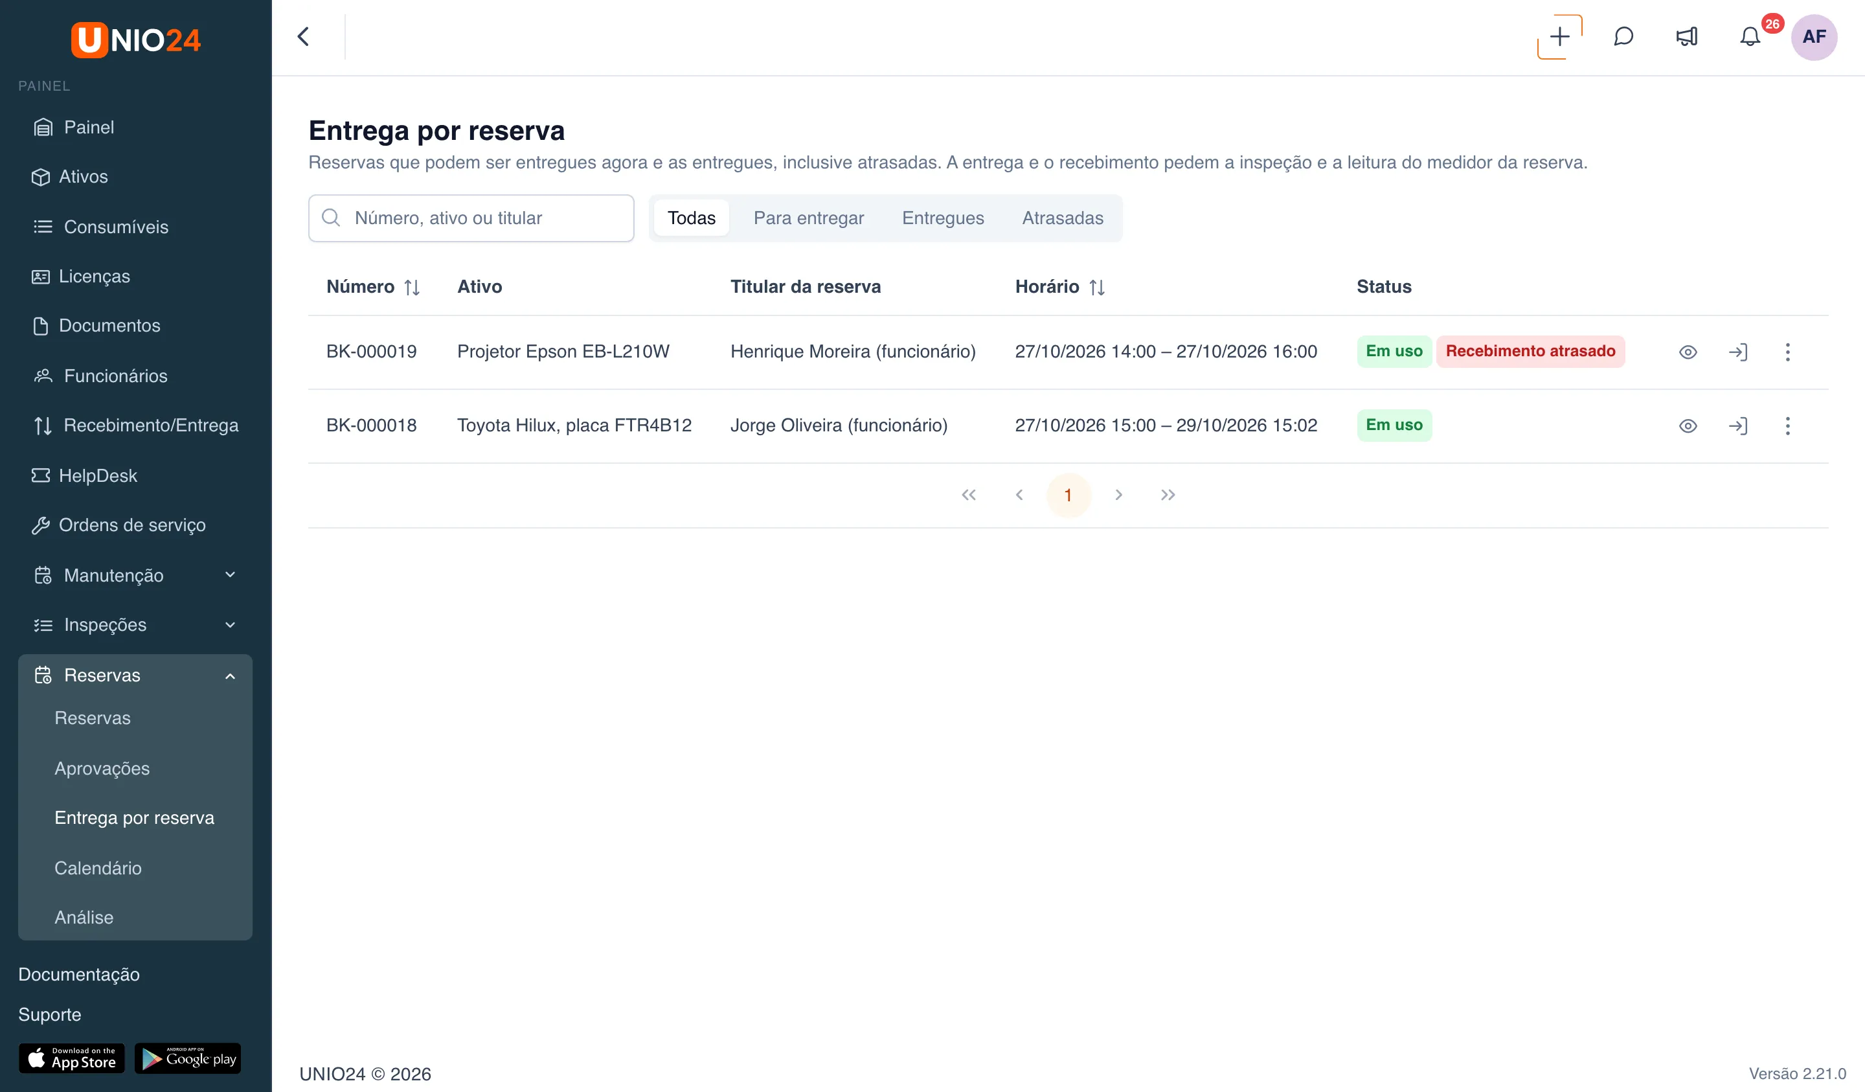This screenshot has width=1865, height=1092.
Task: Switch to Entregues tab
Action: [942, 218]
